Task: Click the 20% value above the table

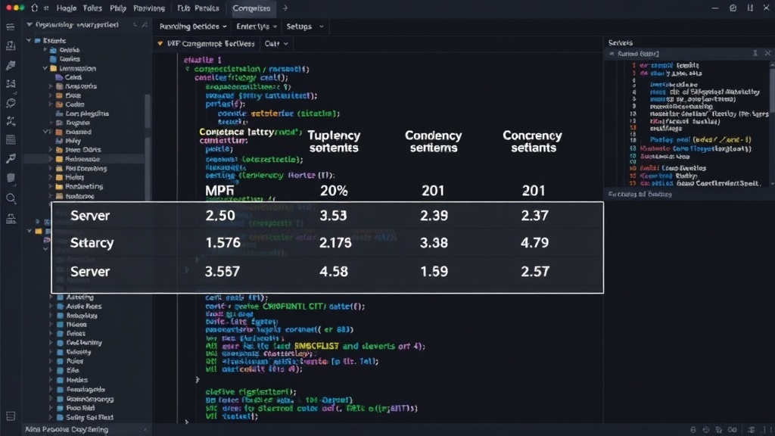Action: pos(334,191)
